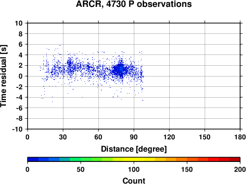Click the x-axis tick label 180
The height and width of the screenshot is (184, 246).
pyautogui.click(x=240, y=137)
